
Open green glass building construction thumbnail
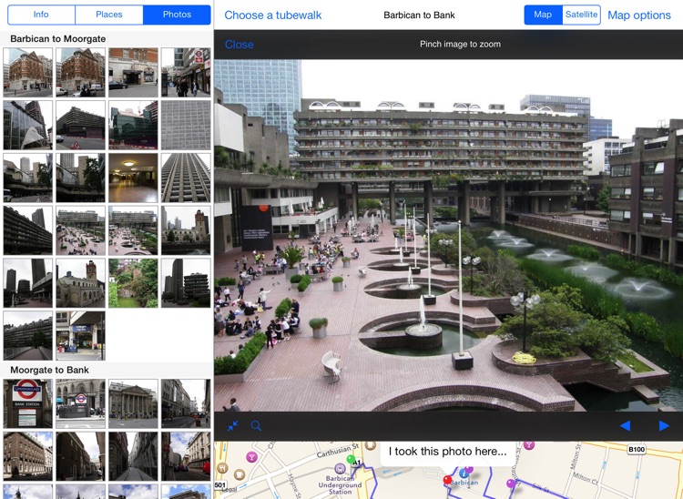[x=133, y=125]
